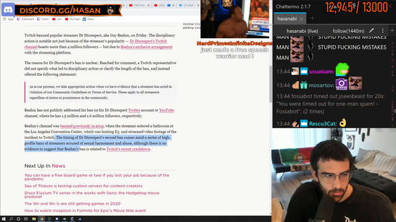Close the YouTube (141) browser tab

148,6
